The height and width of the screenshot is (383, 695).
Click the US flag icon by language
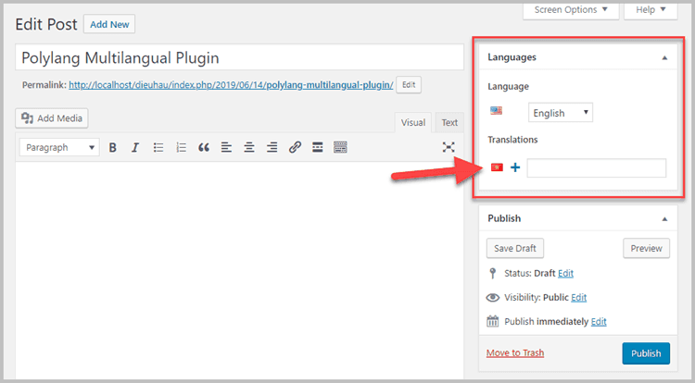click(x=496, y=111)
